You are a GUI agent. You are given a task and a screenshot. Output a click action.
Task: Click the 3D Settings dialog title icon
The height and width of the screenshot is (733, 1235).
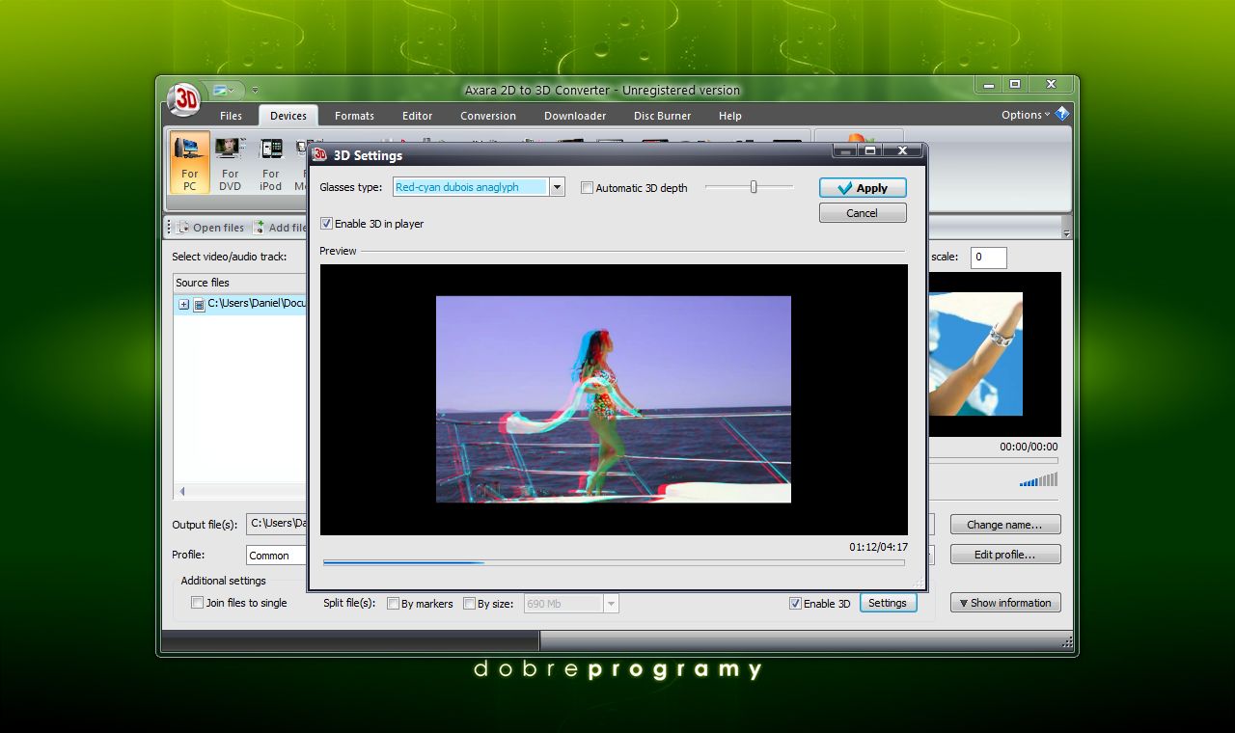[321, 154]
